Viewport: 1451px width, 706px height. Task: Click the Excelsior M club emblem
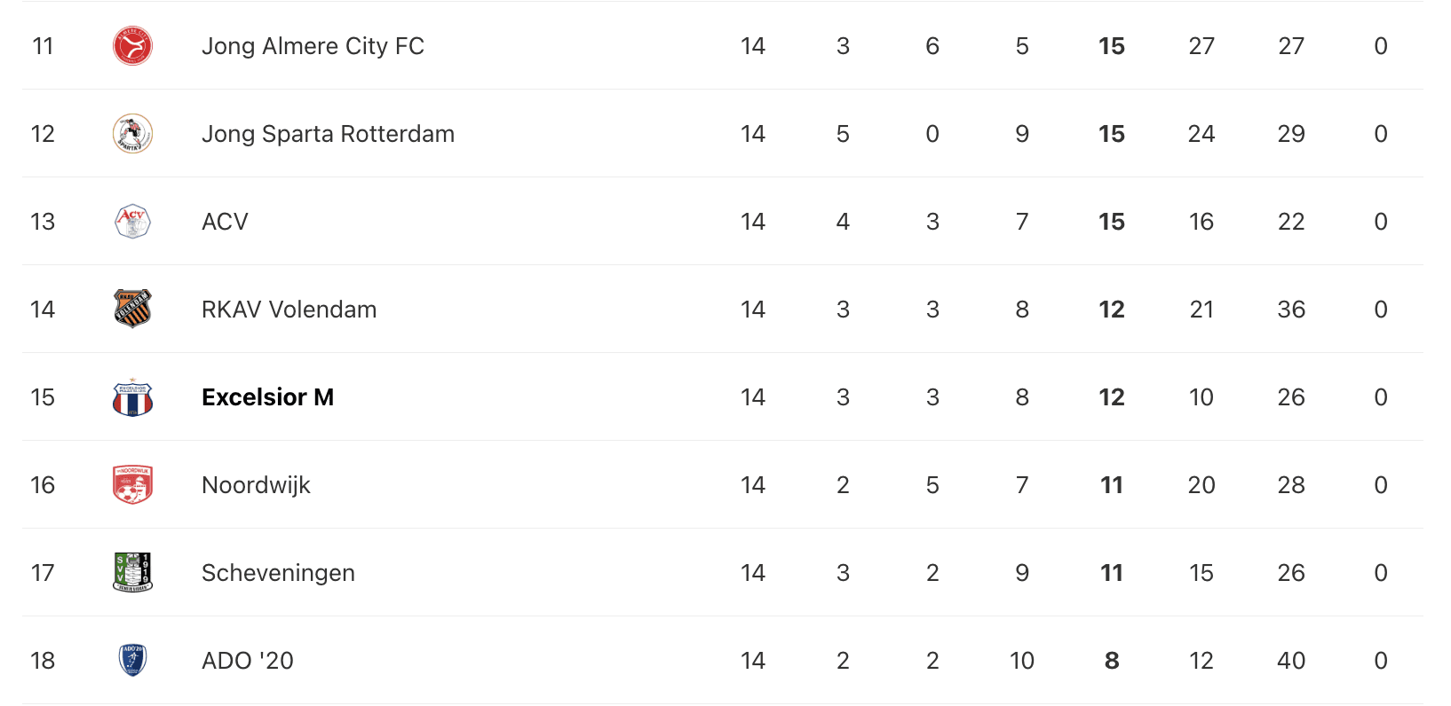pyautogui.click(x=132, y=397)
